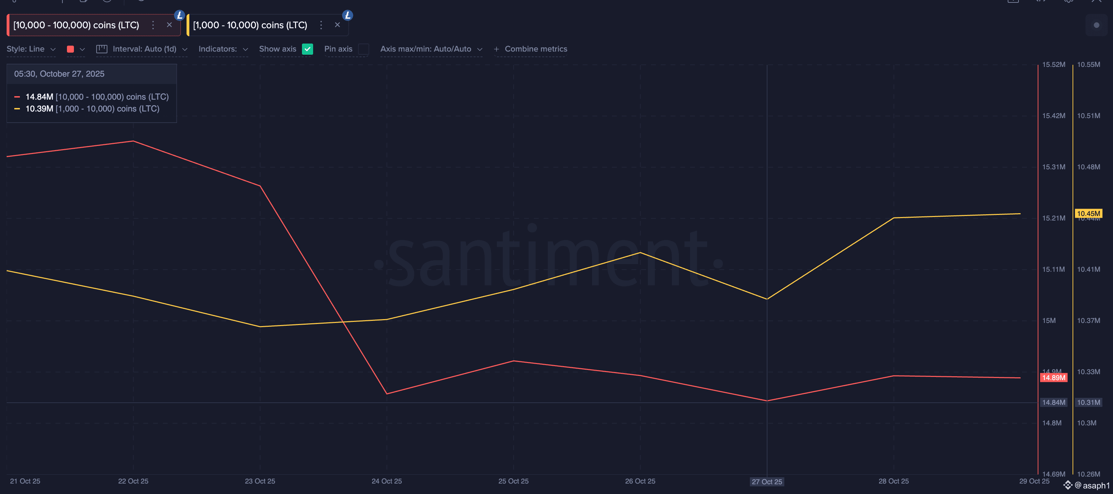Screen dimensions: 1113x494
Task: Expand the Style: Line dropdown
Action: click(x=31, y=49)
